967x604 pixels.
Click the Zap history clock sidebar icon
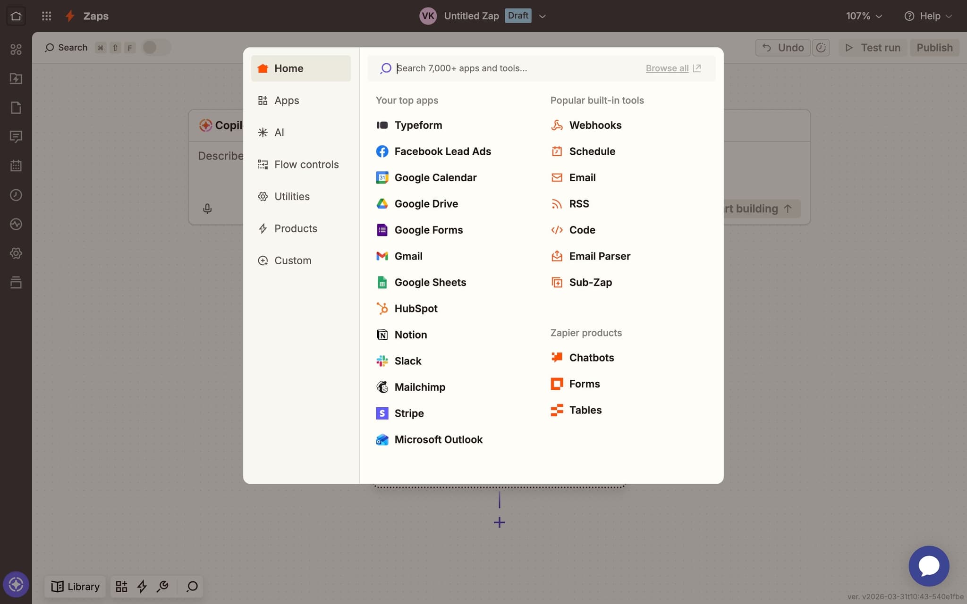[x=16, y=195]
